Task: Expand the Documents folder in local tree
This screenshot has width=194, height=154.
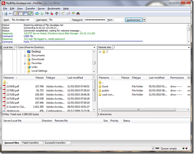Action: [x=25, y=56]
